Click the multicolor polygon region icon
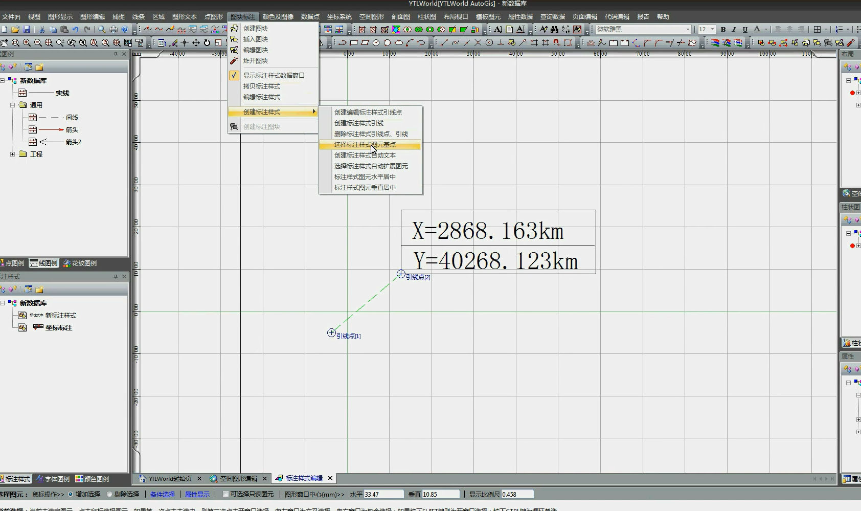This screenshot has width=861, height=511. point(396,29)
